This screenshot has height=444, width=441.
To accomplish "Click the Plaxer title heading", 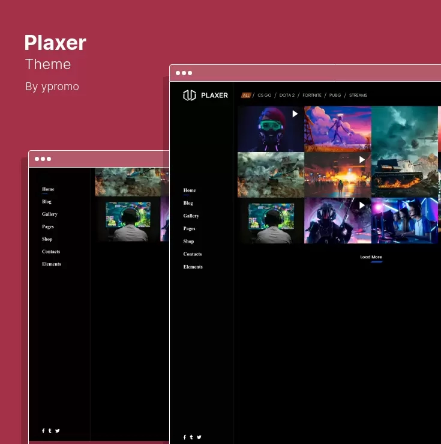I will tap(55, 43).
